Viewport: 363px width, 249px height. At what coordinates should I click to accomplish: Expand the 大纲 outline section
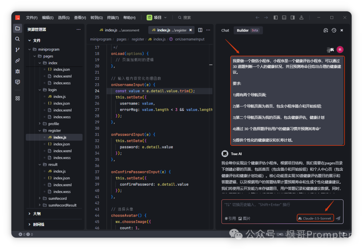(36, 213)
